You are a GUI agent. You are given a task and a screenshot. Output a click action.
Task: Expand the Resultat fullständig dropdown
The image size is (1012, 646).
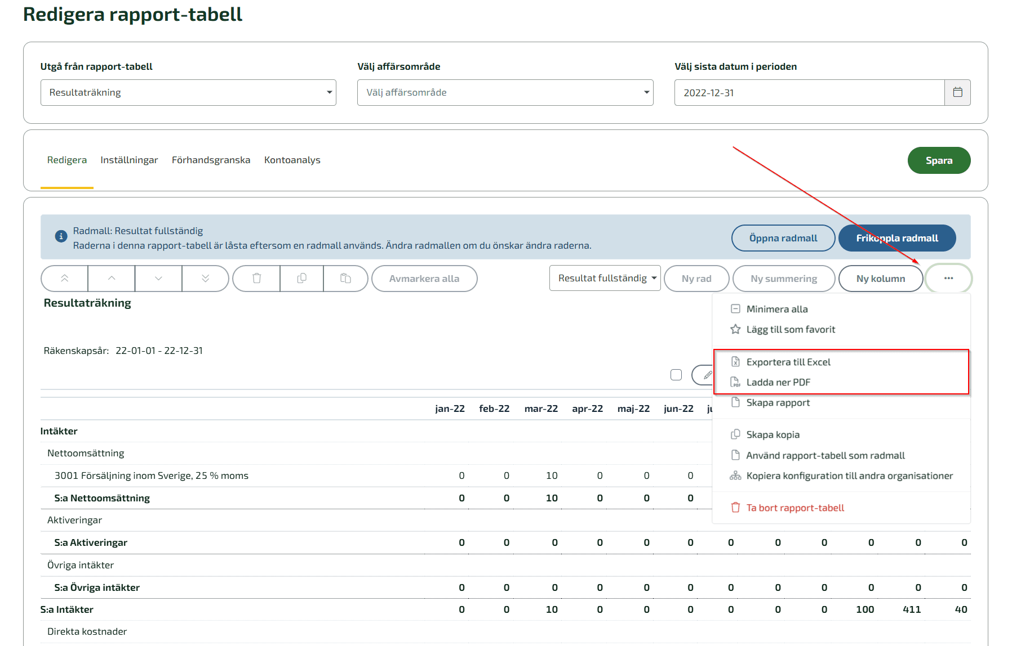[x=605, y=278]
